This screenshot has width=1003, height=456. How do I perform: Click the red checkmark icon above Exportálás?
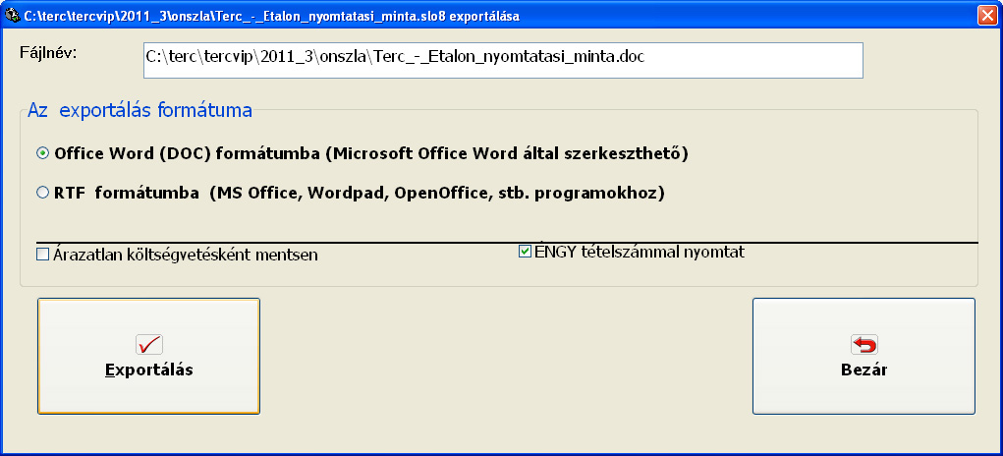[x=149, y=345]
